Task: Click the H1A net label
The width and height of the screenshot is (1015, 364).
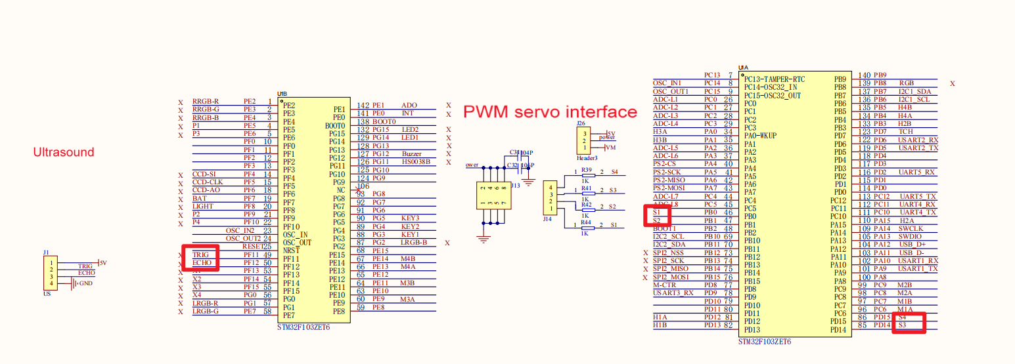Action: pyautogui.click(x=660, y=317)
